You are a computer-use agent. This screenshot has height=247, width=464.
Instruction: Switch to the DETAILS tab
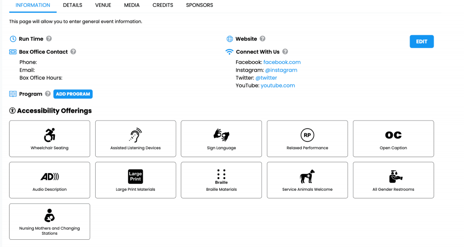tap(72, 5)
